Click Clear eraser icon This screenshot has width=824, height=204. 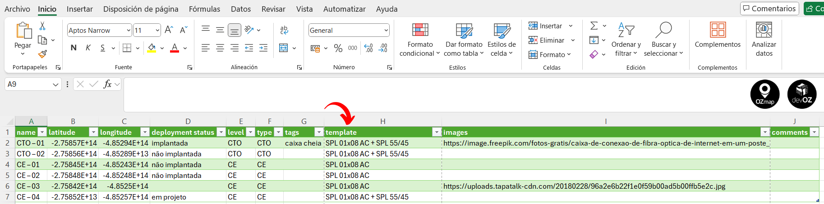tap(594, 54)
